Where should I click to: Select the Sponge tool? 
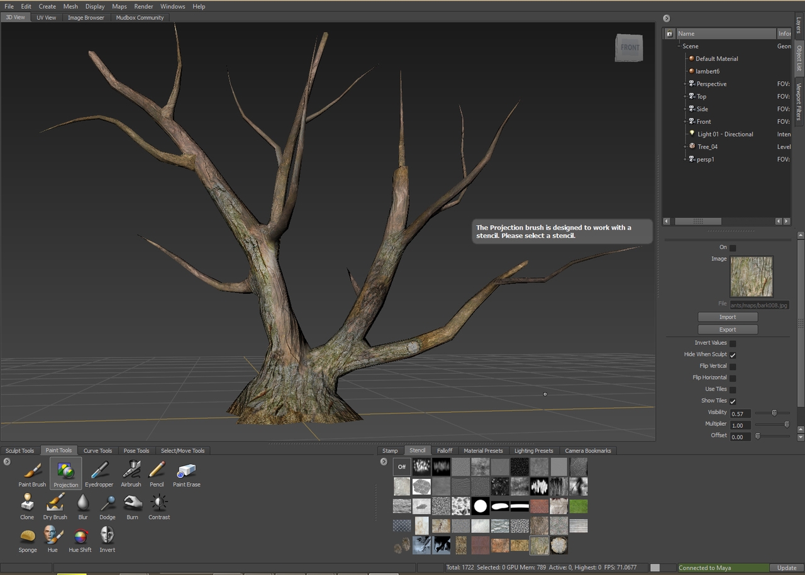[x=28, y=539]
